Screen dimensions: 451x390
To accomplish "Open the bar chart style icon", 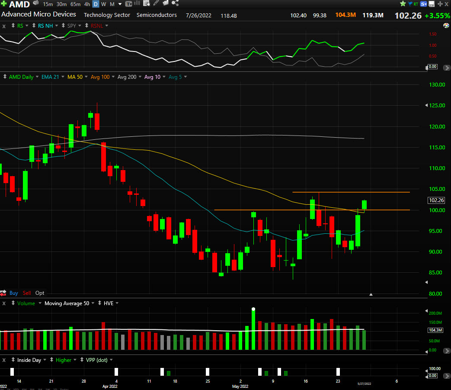I will (x=137, y=3).
